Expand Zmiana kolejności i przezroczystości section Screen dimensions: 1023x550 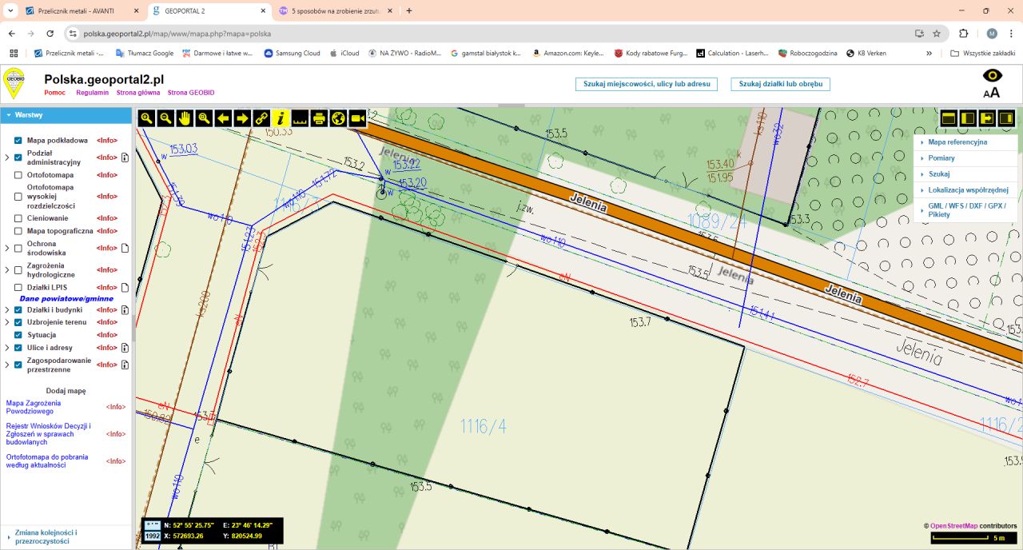(66, 536)
